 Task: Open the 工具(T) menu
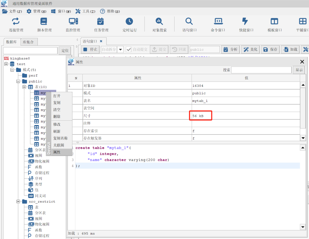point(85,11)
